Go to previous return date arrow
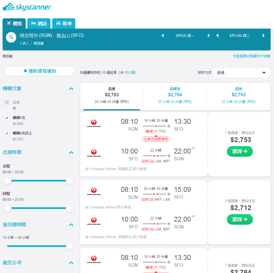This screenshot has height=273, width=274. [x=217, y=35]
